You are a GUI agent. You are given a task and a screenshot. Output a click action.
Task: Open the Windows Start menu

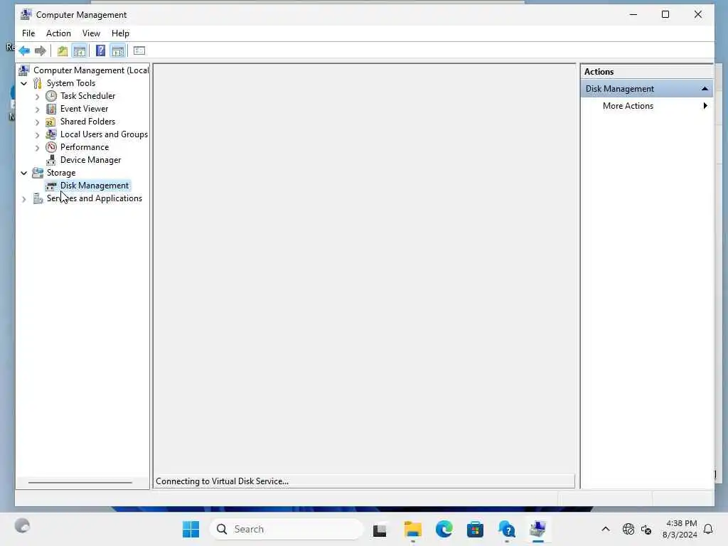[191, 529]
